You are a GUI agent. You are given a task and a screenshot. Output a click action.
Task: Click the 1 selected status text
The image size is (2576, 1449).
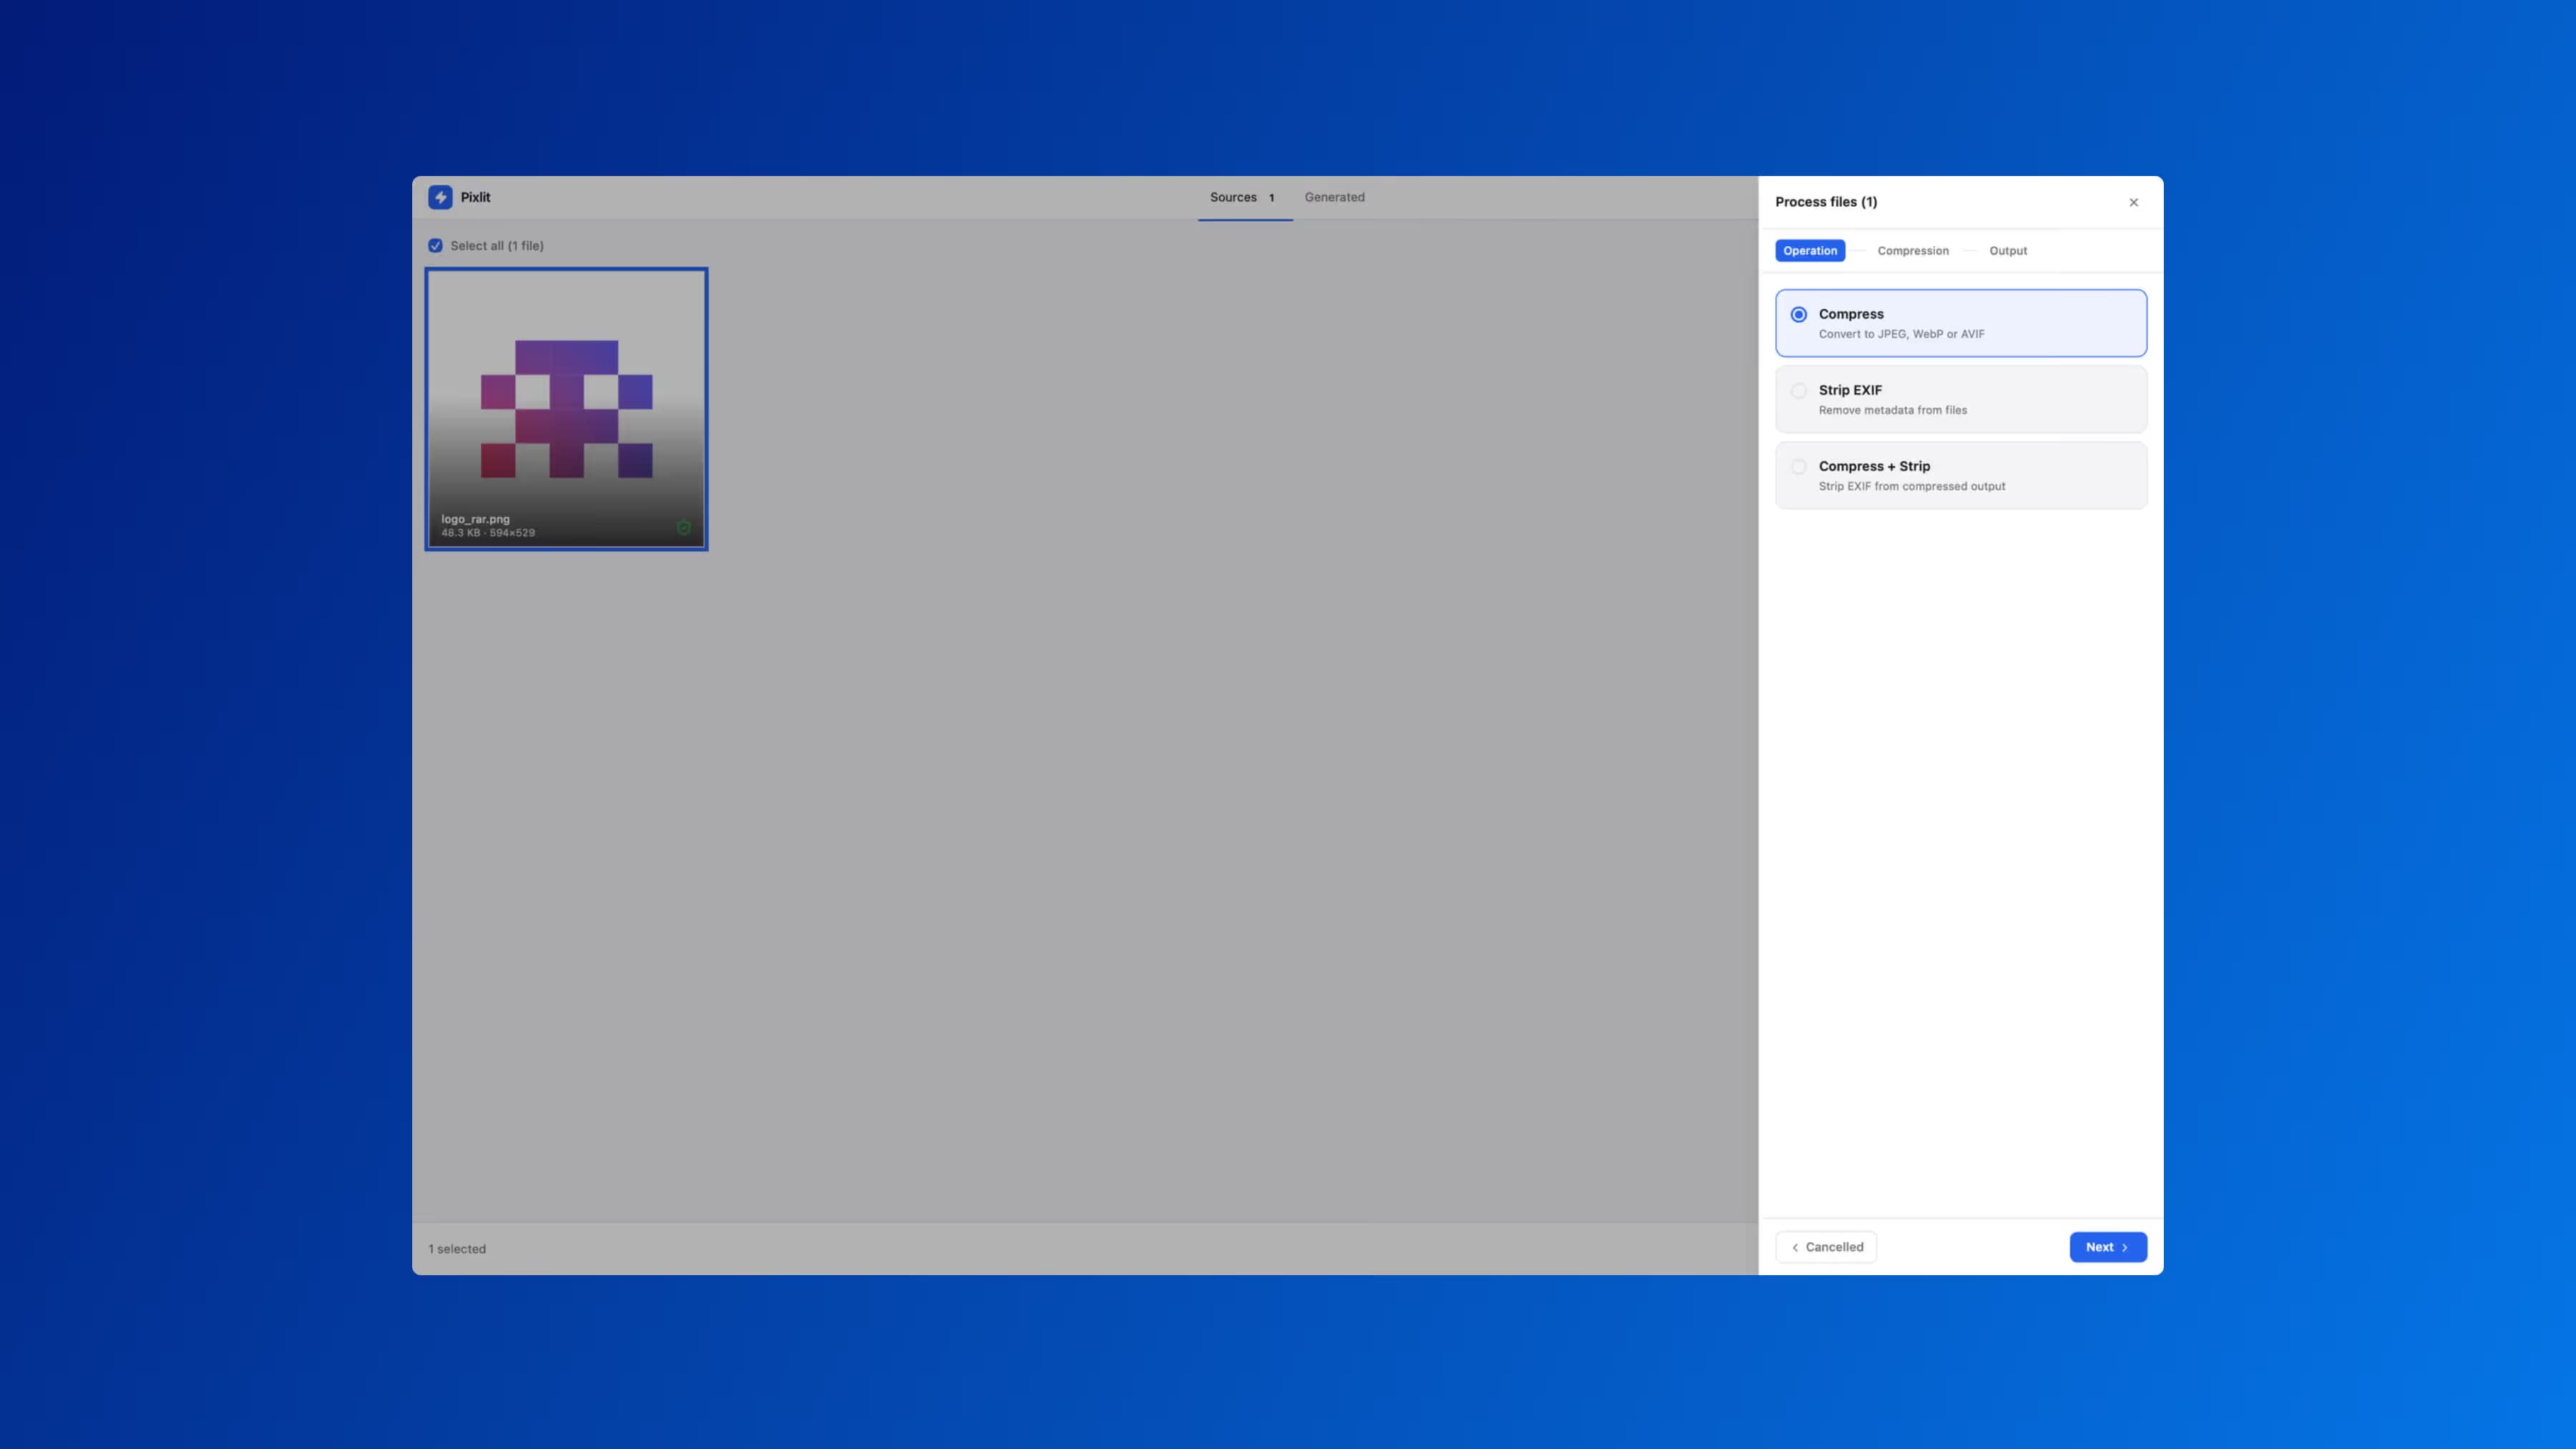point(457,1248)
